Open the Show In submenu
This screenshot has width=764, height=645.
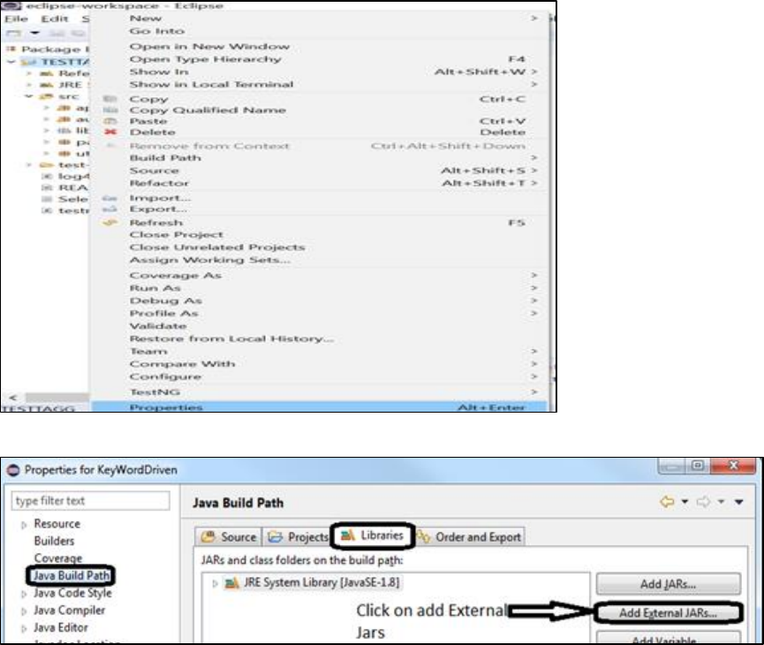[x=320, y=72]
